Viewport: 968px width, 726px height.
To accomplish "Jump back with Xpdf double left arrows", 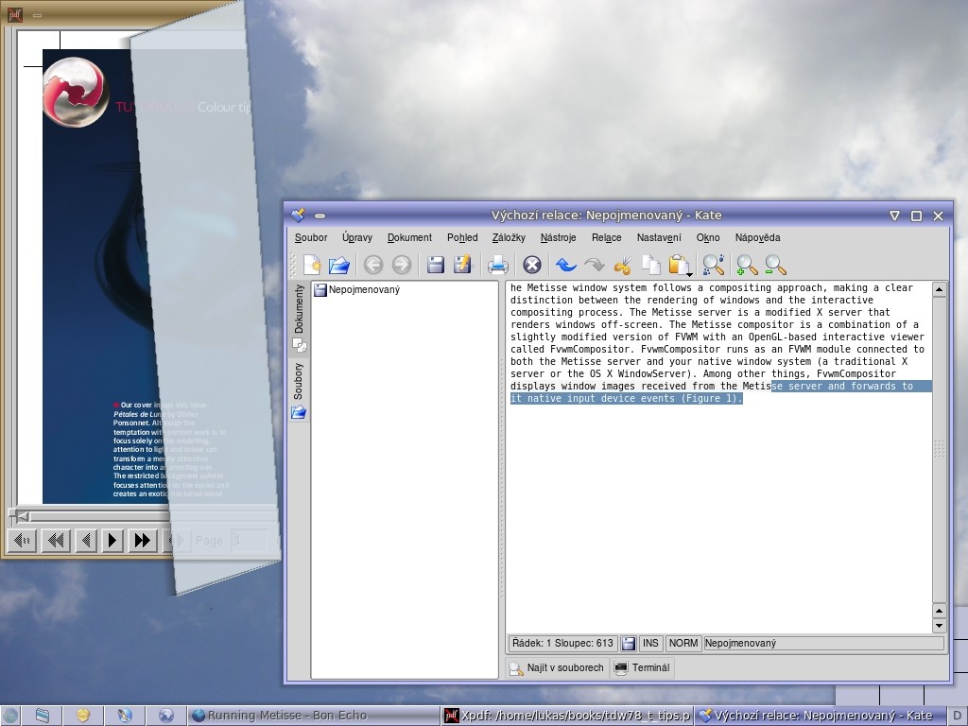I will tap(56, 541).
